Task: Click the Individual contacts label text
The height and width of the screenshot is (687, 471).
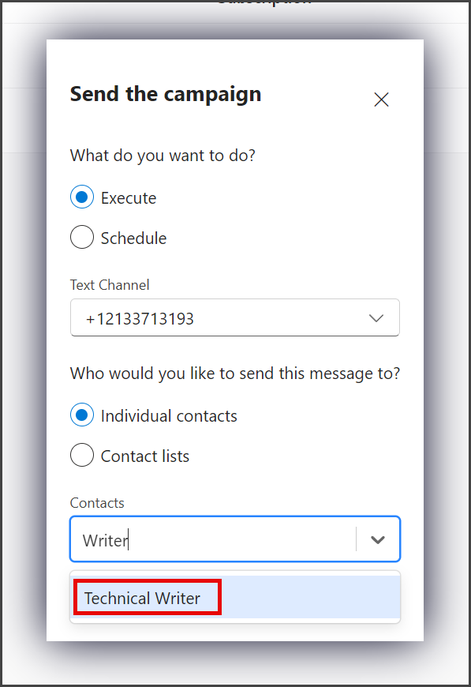Action: pos(169,416)
